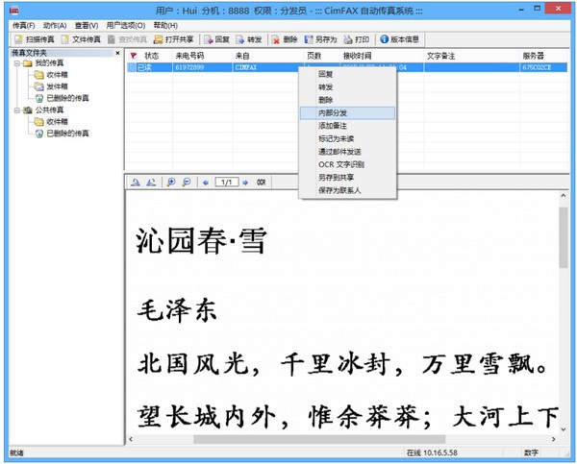Select 标记为未读 from the context menu

pos(336,139)
